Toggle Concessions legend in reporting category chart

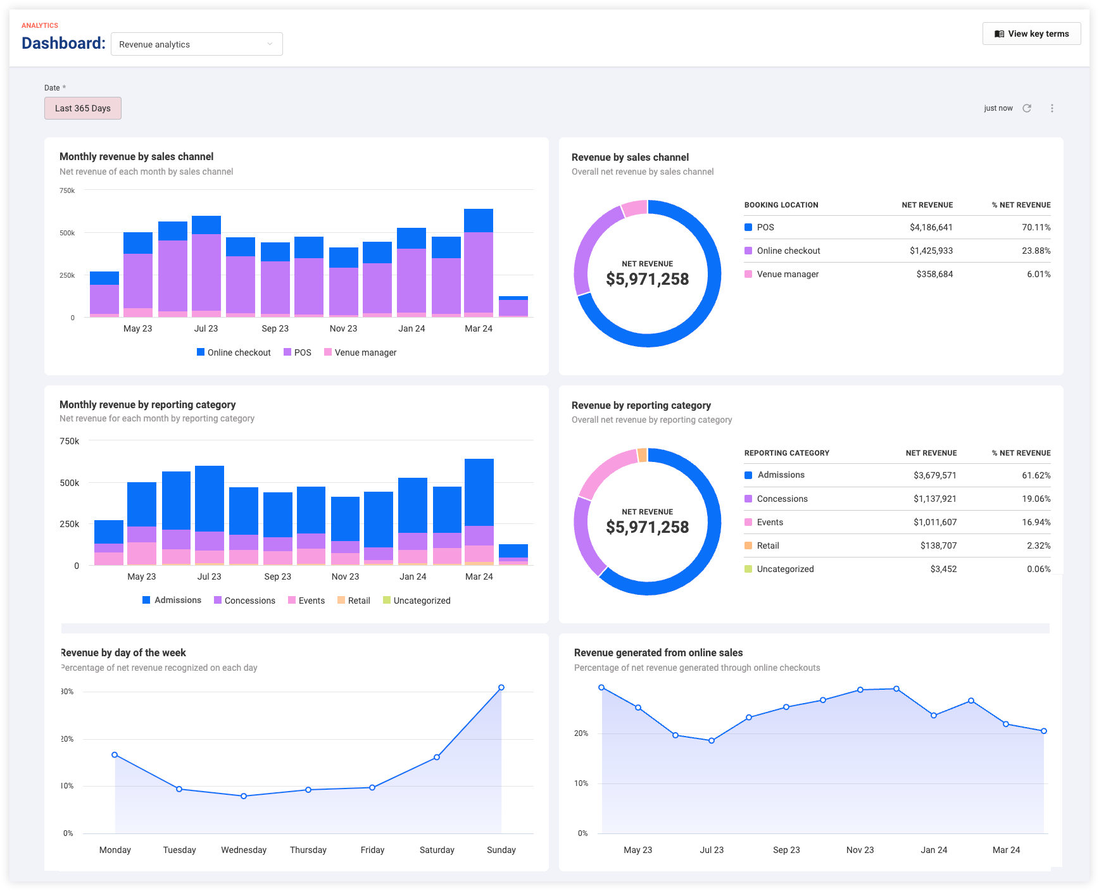(244, 601)
